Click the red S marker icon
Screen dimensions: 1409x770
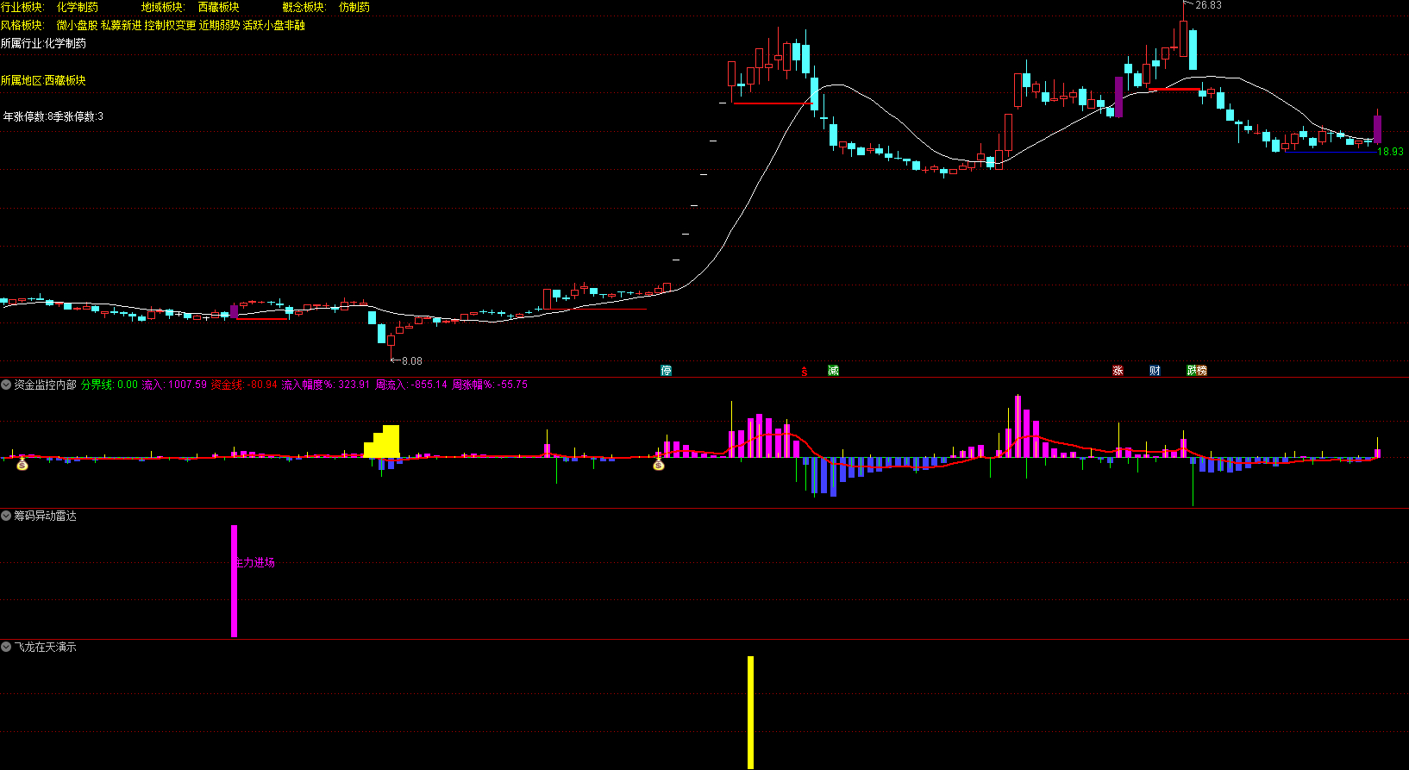(804, 371)
